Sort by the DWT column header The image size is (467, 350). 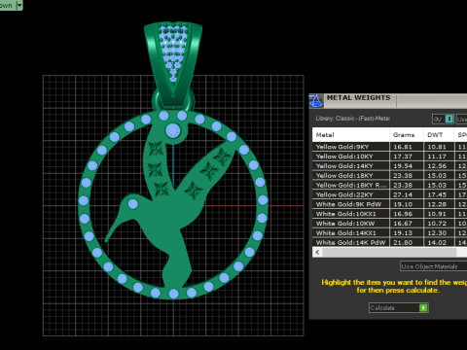(439, 135)
